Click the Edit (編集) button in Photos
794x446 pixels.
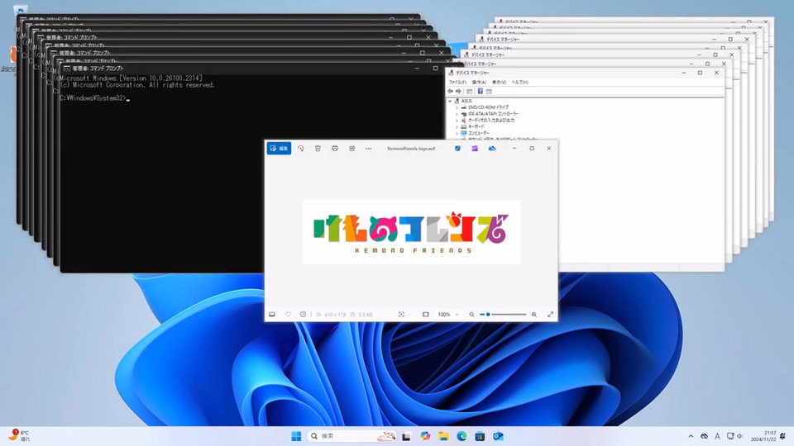point(279,149)
